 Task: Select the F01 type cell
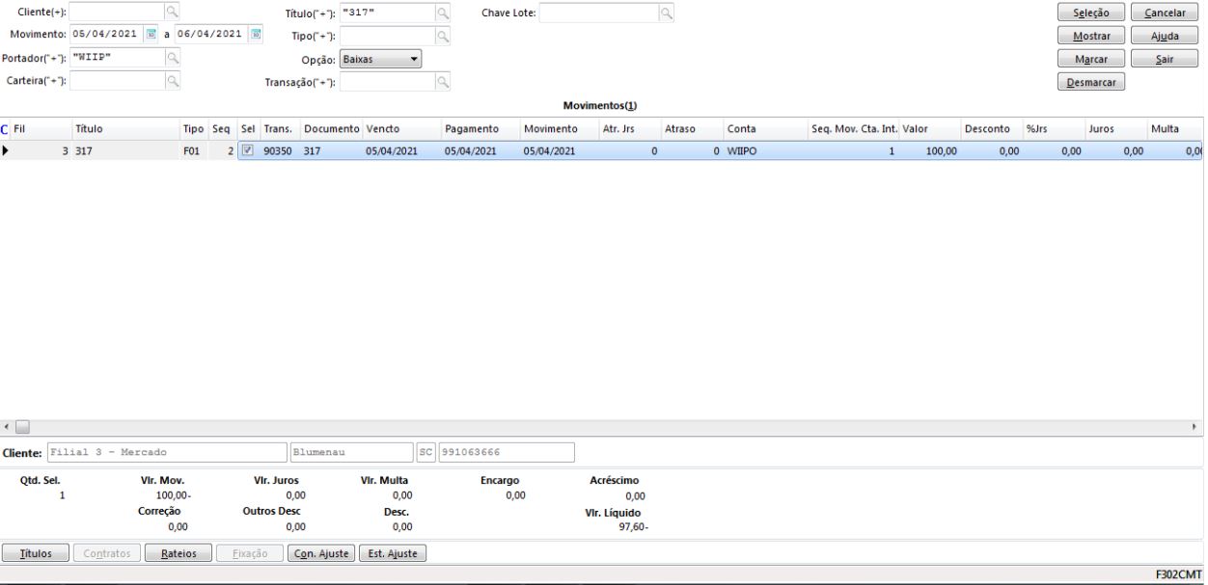(194, 151)
